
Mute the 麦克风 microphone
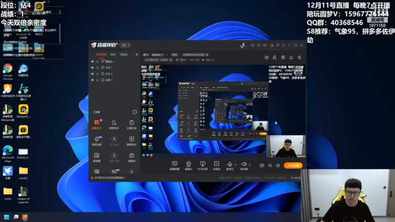coord(230,166)
